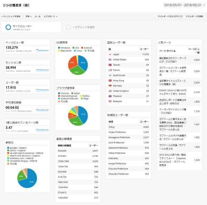Screen dimensions: 207x205
Task: Open the date range dropdown
Action: (184, 5)
